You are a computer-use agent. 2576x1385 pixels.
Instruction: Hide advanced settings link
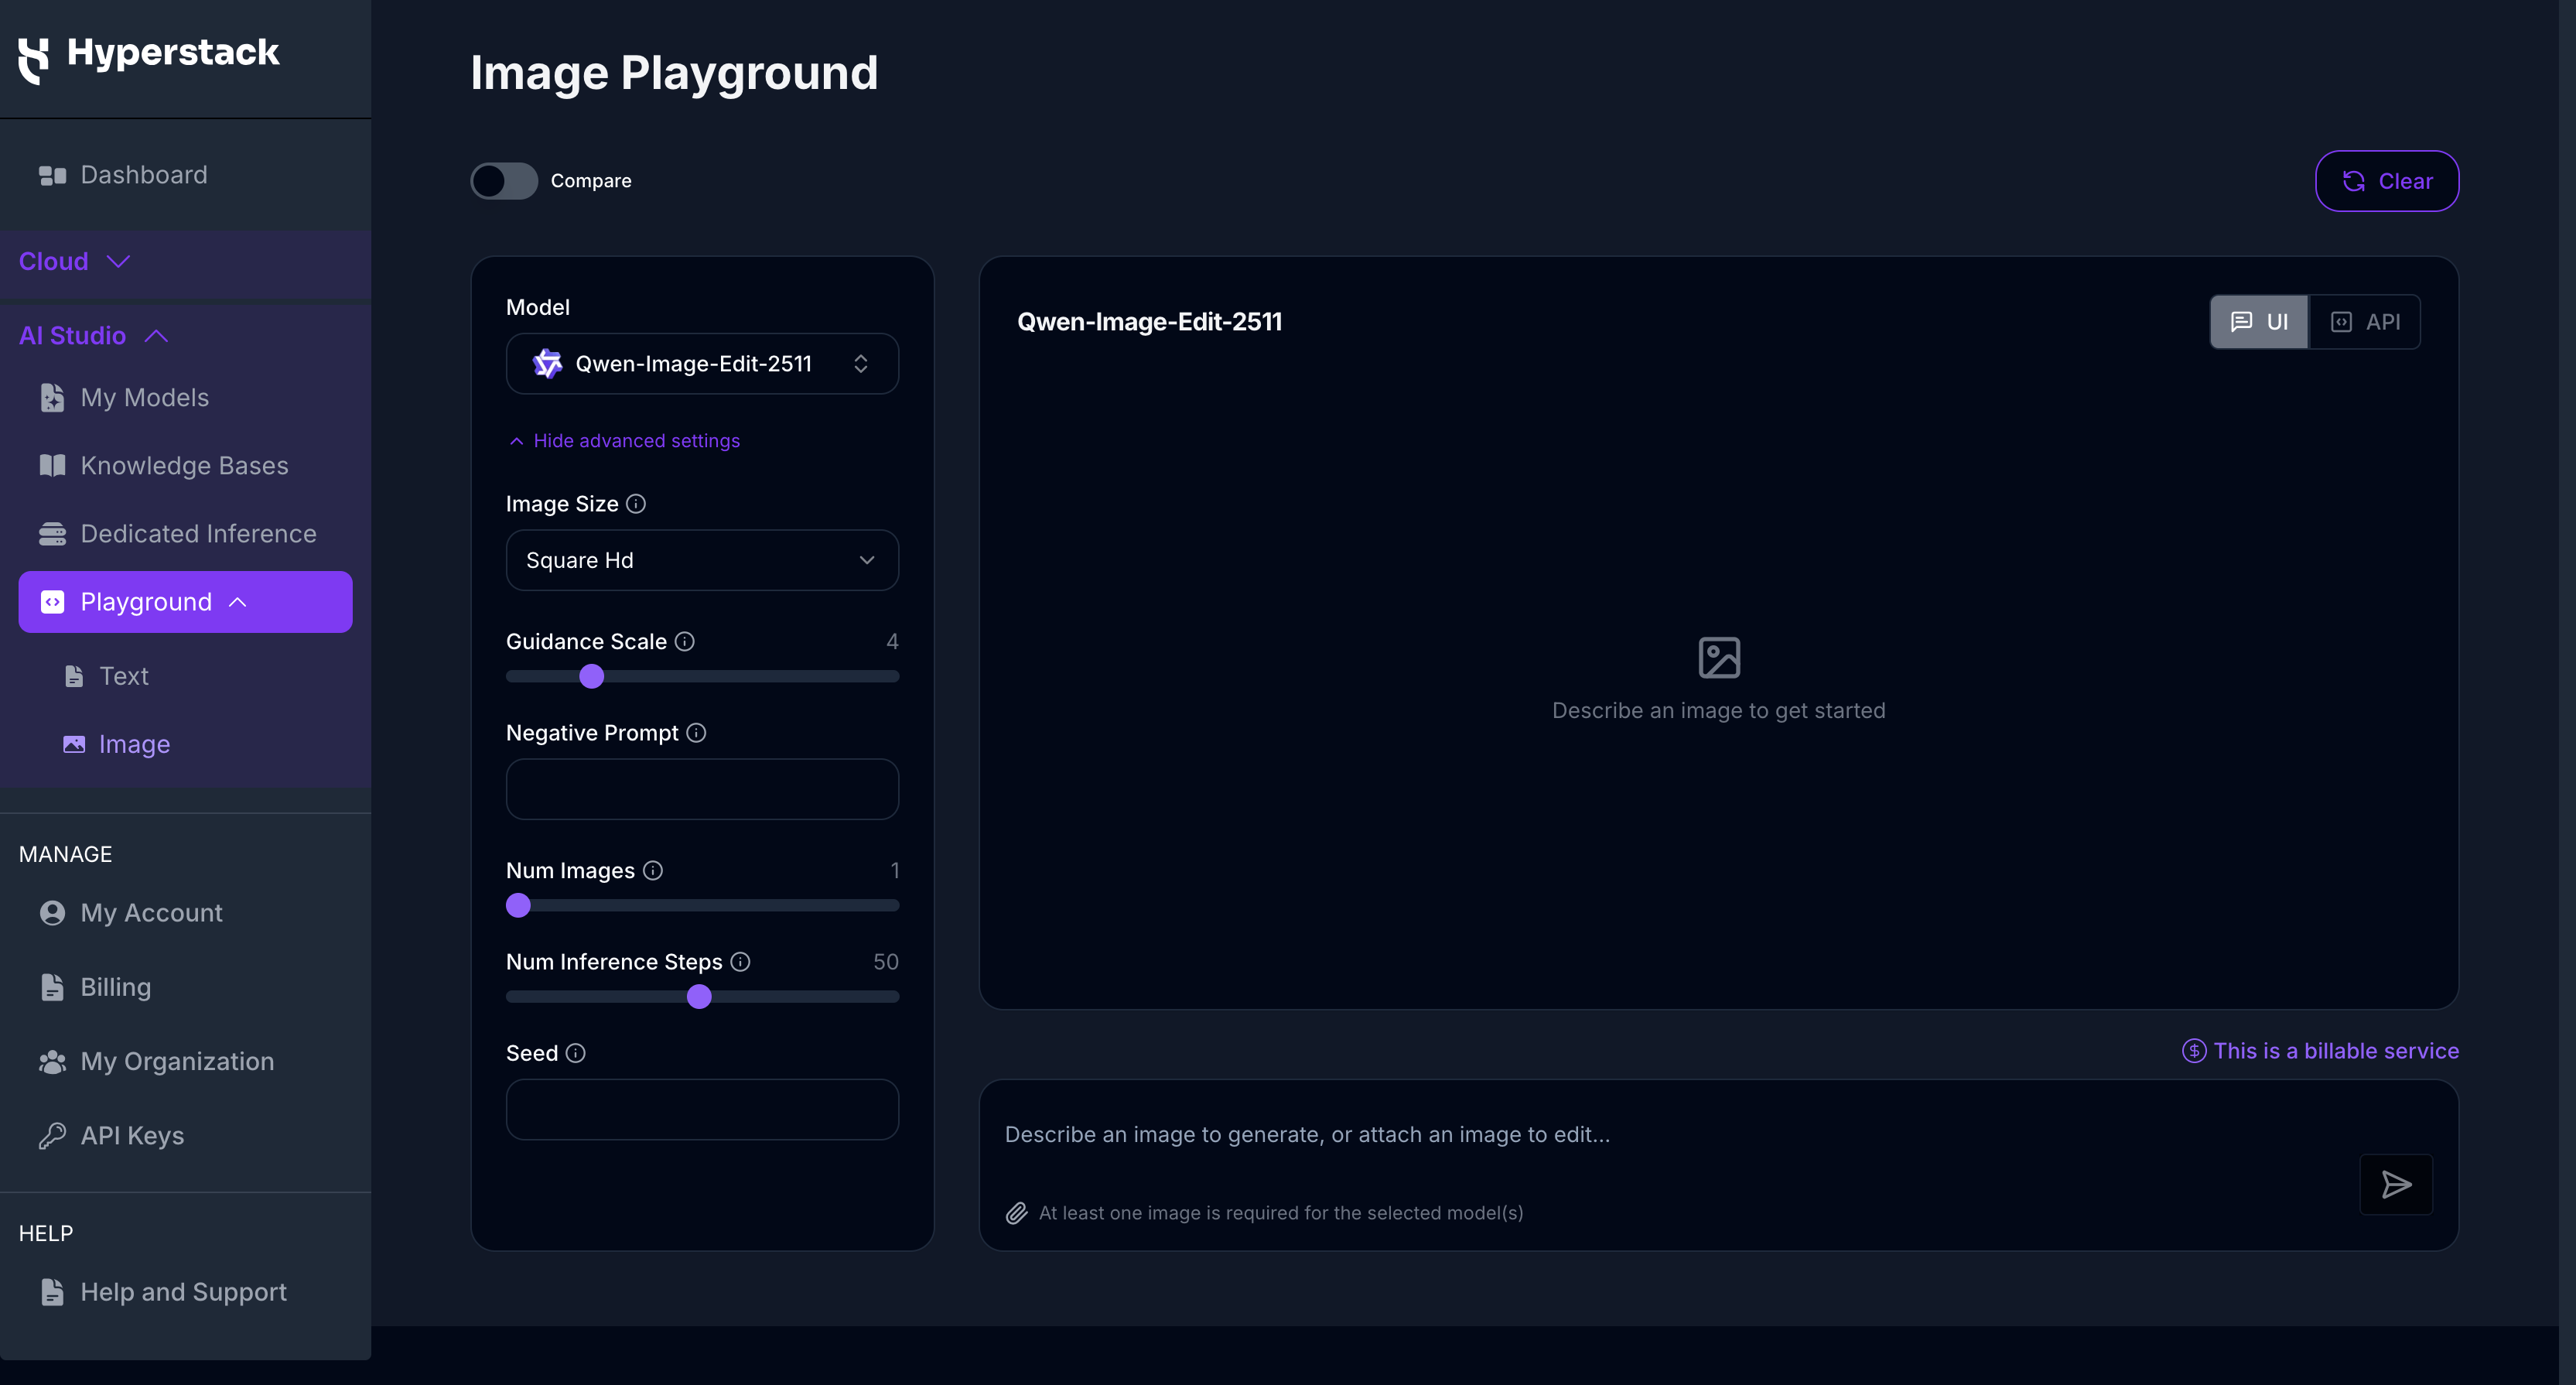point(625,441)
